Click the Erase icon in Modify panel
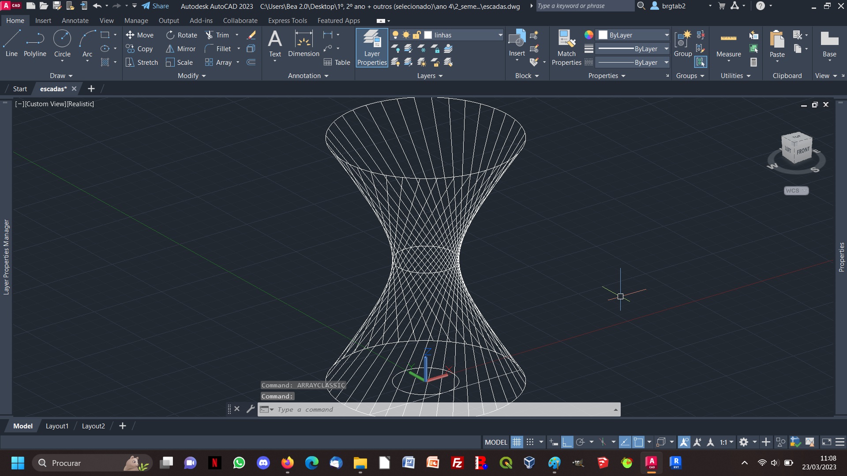 click(251, 35)
